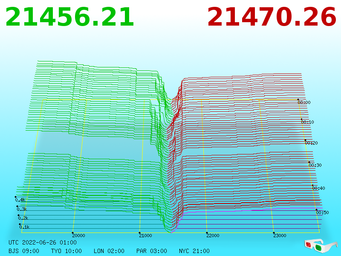The height and width of the screenshot is (256, 341).
Task: Click the BJS 09:00 Beijing time
Action: pos(24,251)
